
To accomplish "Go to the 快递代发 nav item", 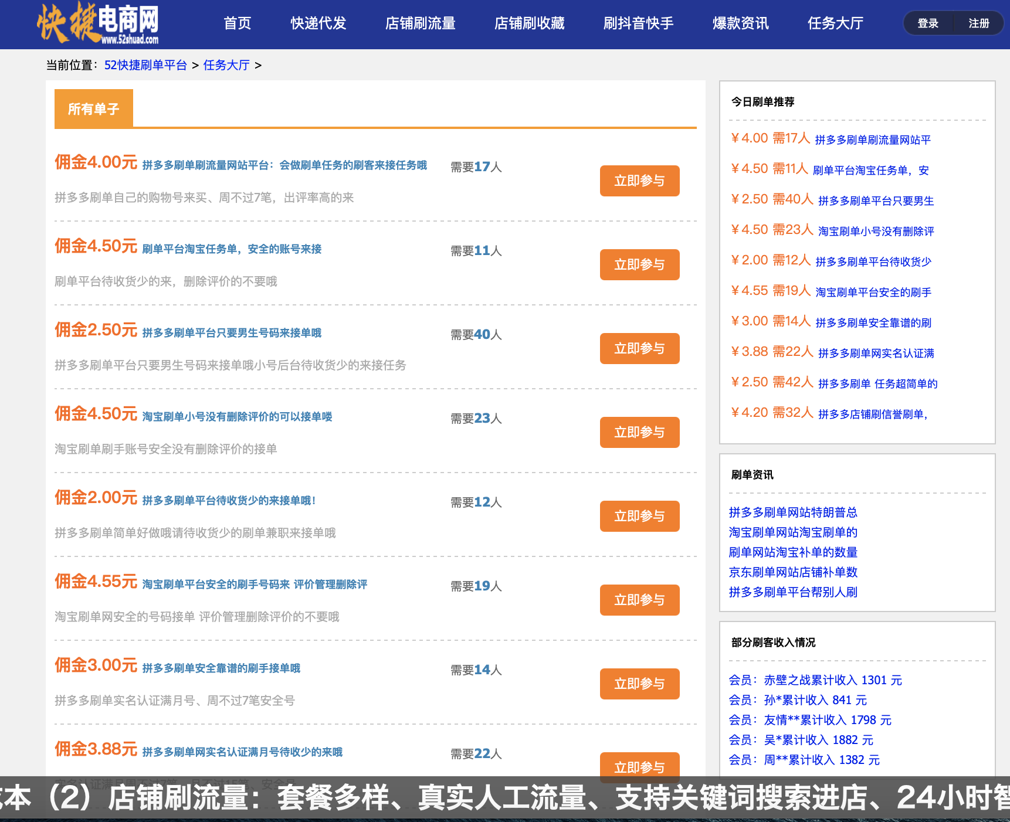I will 318,23.
